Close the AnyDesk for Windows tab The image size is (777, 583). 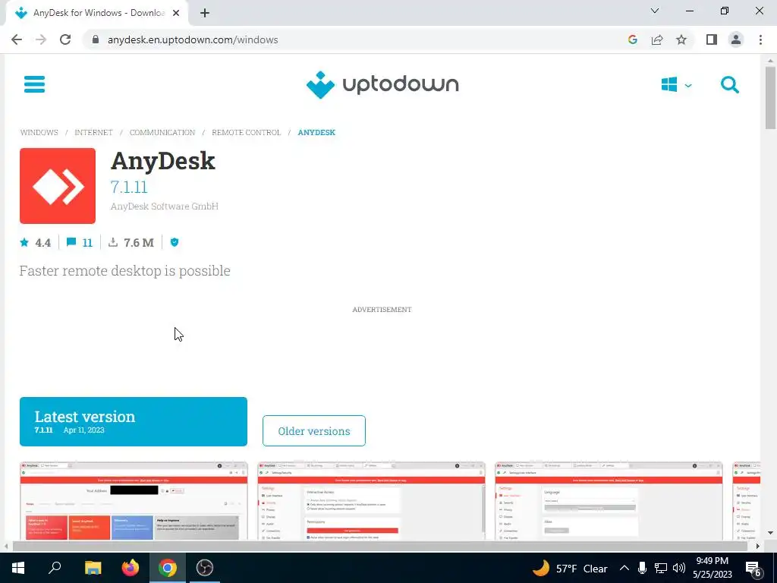(x=176, y=13)
